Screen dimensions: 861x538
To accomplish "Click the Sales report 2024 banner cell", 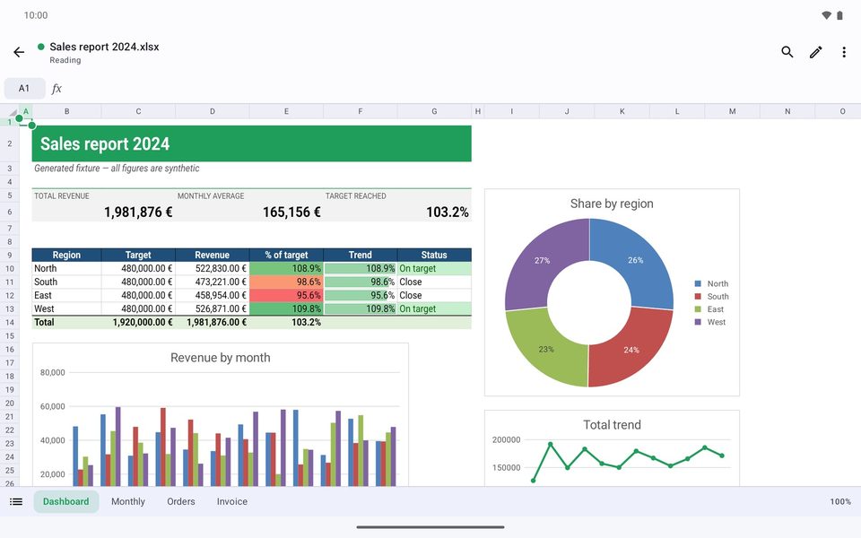I will [251, 143].
